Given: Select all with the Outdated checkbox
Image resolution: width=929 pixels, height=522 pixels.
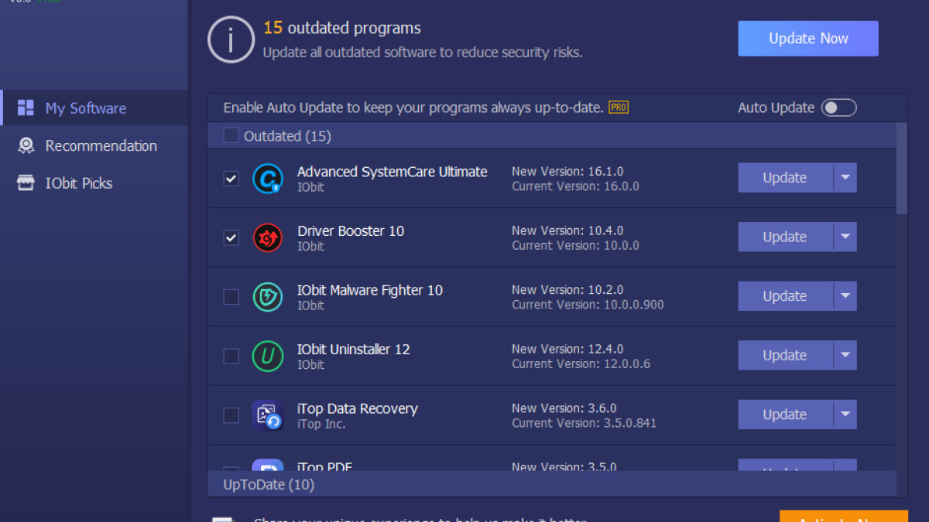Looking at the screenshot, I should click(231, 136).
